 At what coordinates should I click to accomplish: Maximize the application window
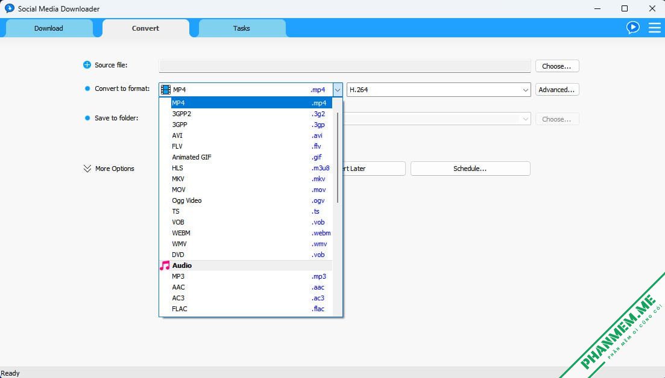coord(625,8)
